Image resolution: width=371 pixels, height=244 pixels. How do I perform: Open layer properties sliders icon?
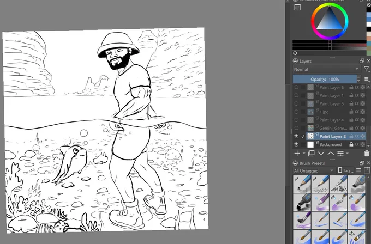(340, 153)
